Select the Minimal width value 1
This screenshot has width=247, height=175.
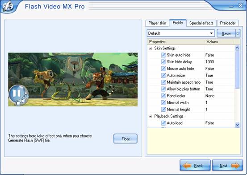206,102
